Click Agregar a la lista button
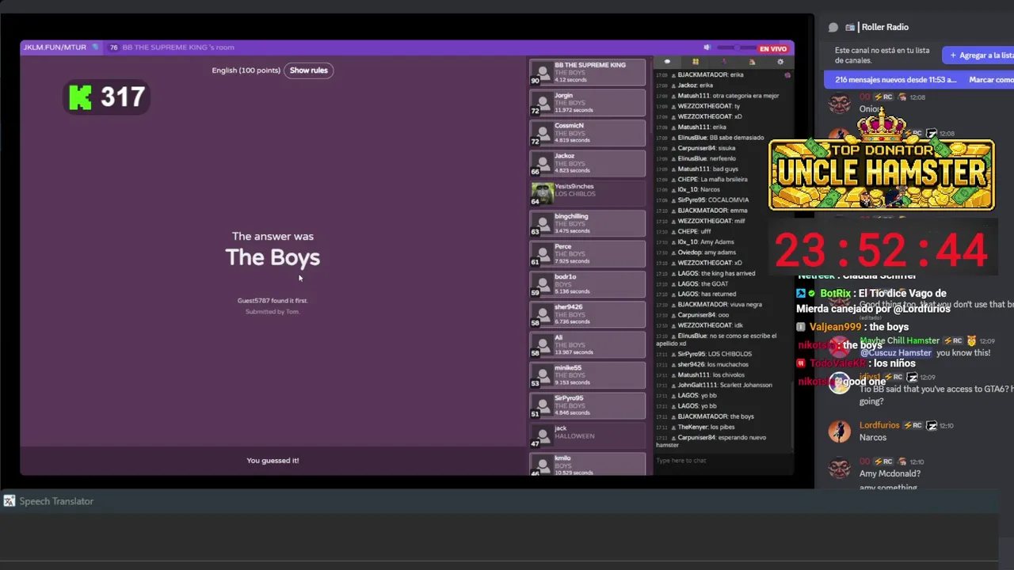 coord(979,55)
